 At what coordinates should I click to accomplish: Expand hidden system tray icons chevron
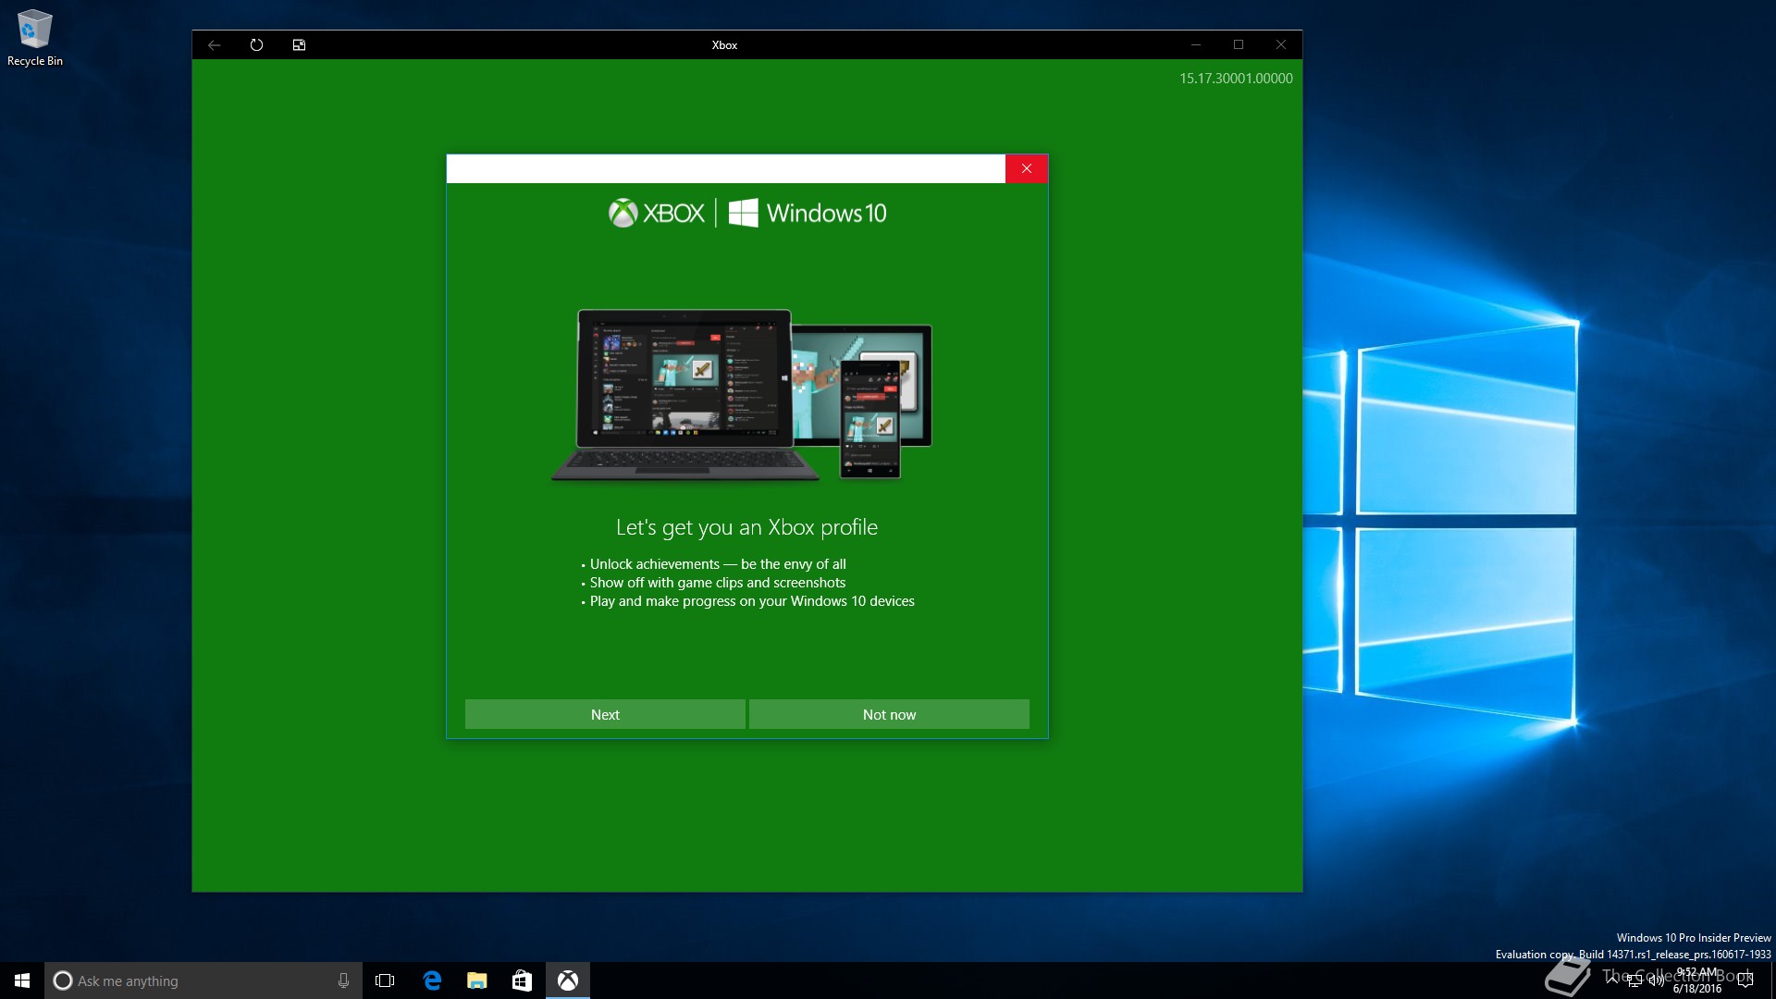pos(1612,980)
